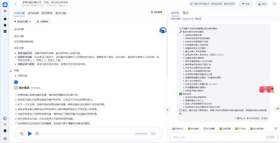This screenshot has width=280, height=143.
Task: Click the 分享 share button
Action: (x=245, y=4)
